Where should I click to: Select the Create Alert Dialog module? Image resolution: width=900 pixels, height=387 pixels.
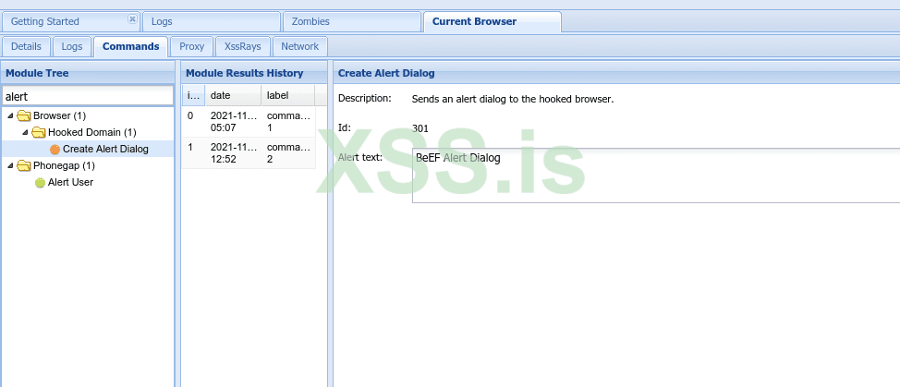coord(105,149)
